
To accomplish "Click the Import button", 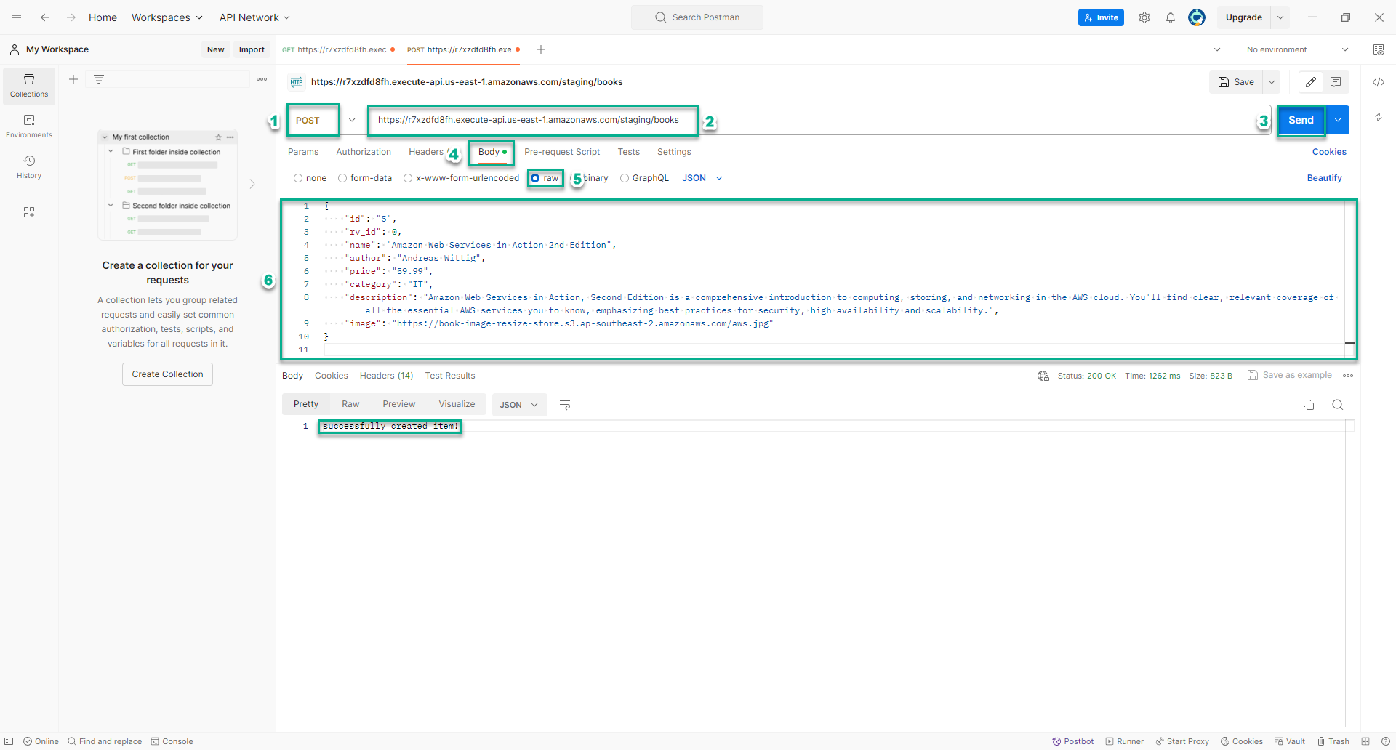I will pos(252,49).
